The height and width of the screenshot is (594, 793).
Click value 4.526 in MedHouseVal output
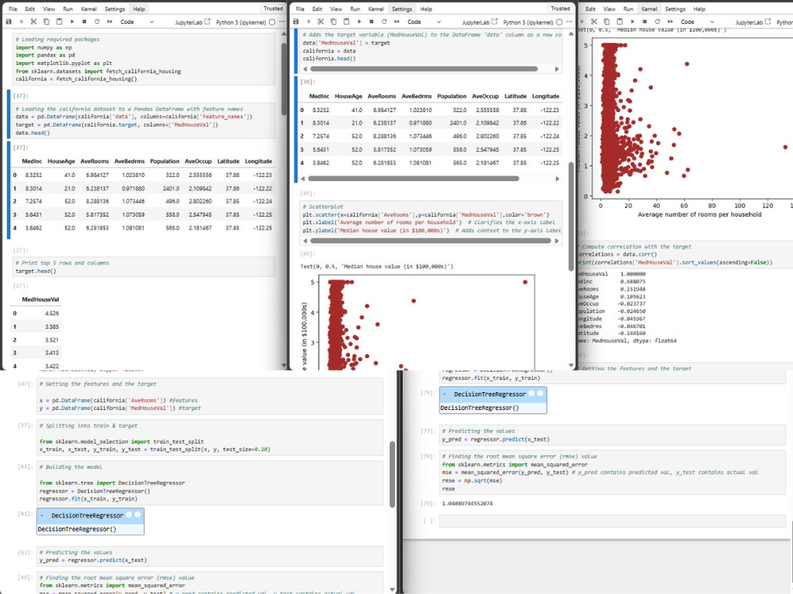tap(52, 313)
